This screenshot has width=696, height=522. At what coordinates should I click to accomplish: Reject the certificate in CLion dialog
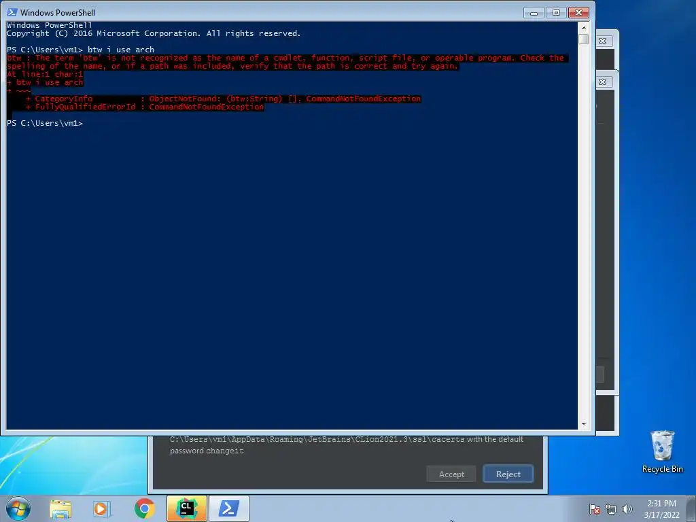508,474
